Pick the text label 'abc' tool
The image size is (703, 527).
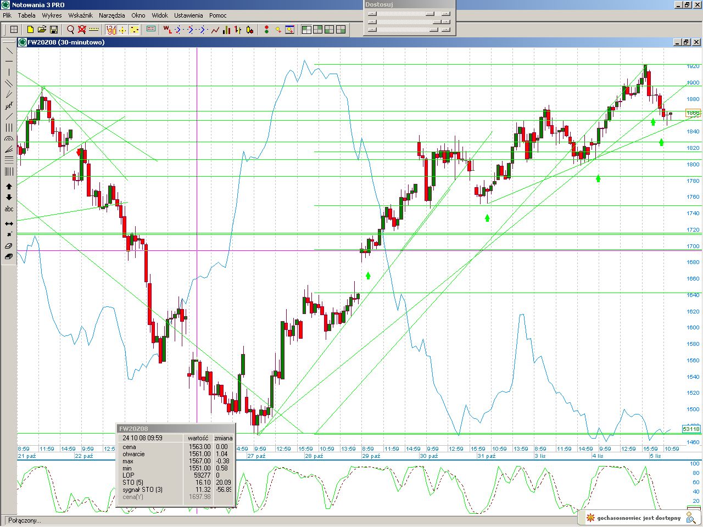coord(9,209)
